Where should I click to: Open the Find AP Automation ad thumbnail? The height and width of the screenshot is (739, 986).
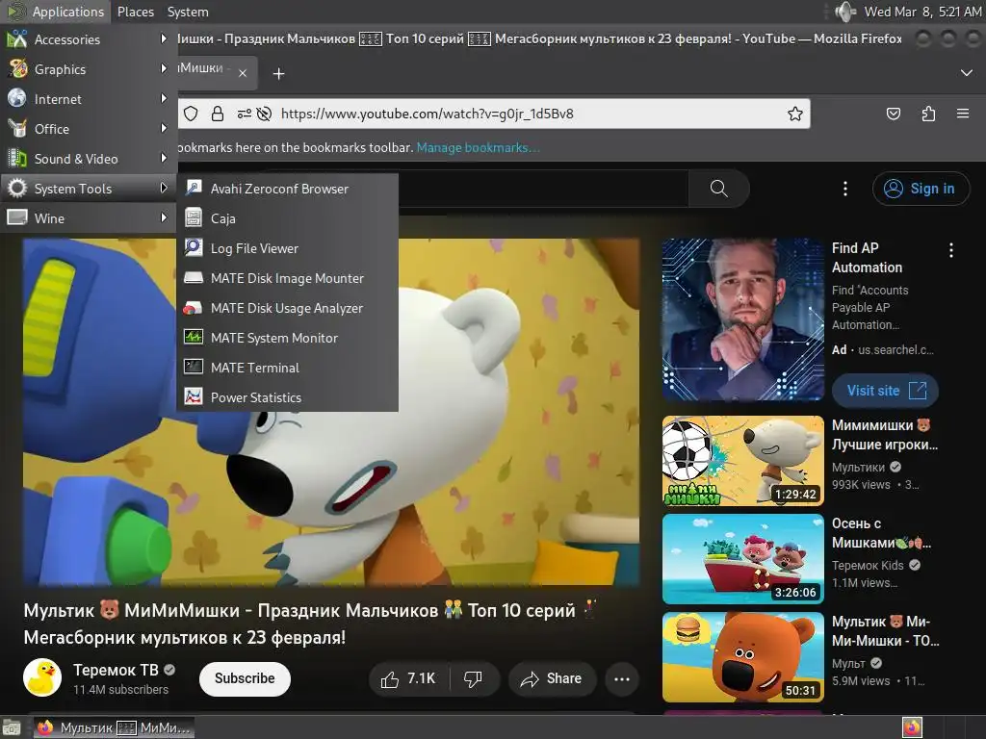point(742,319)
